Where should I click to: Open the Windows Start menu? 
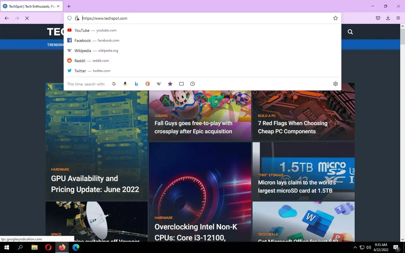tap(7, 247)
